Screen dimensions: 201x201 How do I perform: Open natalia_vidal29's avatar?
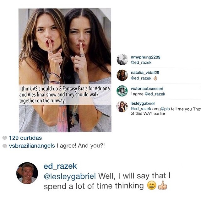coord(122,75)
